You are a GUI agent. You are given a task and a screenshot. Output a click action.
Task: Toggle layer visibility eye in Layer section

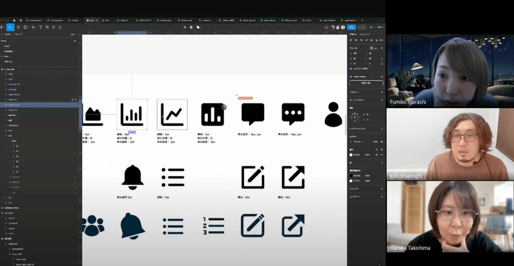coord(382,142)
